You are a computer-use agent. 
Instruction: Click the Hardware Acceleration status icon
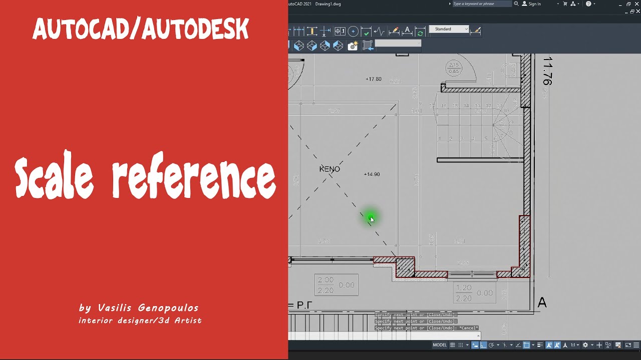pos(618,345)
